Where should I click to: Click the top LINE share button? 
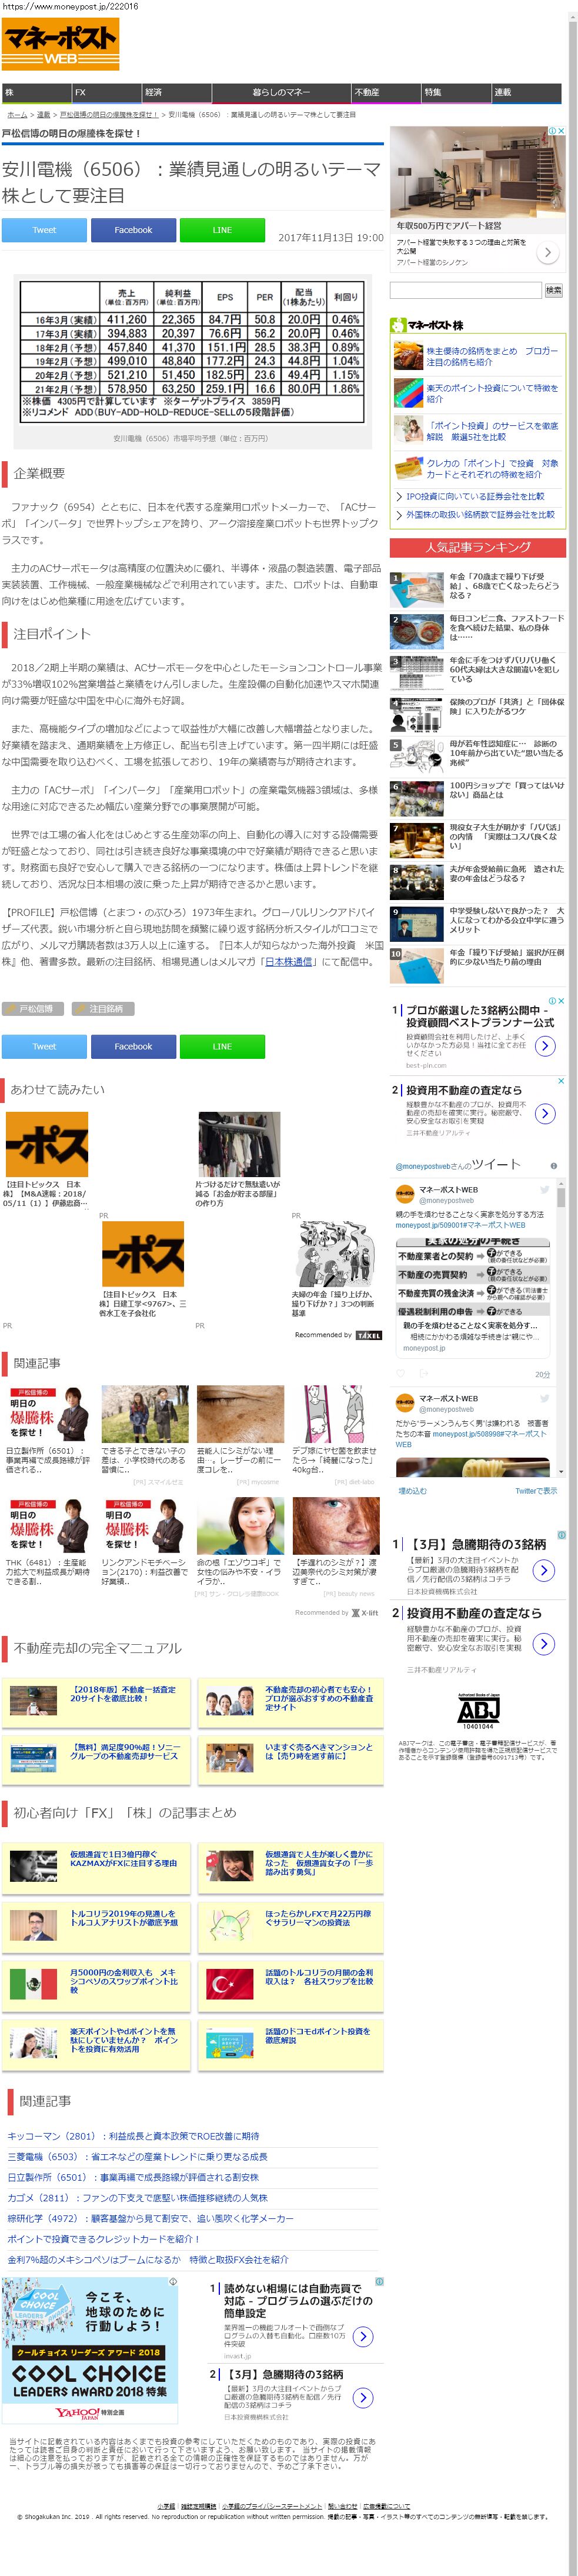point(222,230)
